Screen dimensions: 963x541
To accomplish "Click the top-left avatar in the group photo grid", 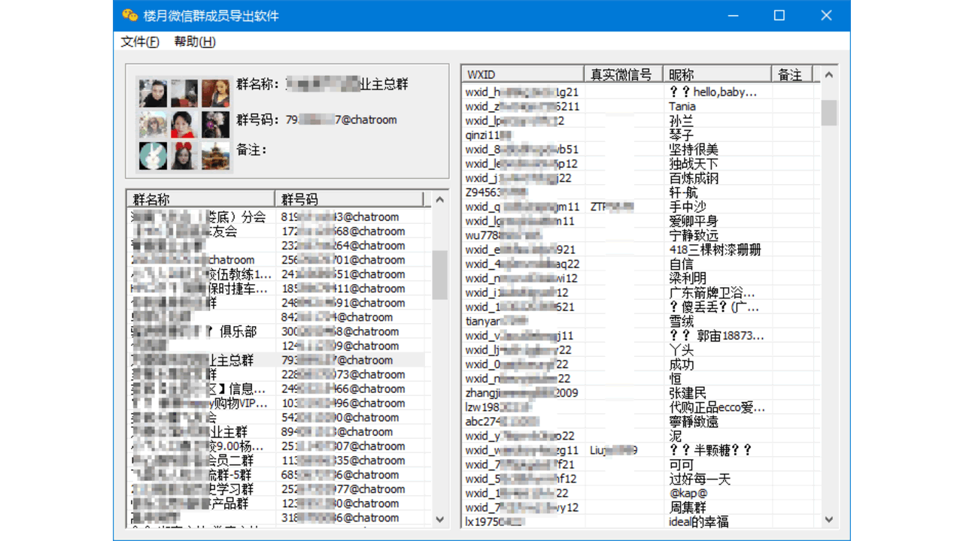I will coord(153,92).
